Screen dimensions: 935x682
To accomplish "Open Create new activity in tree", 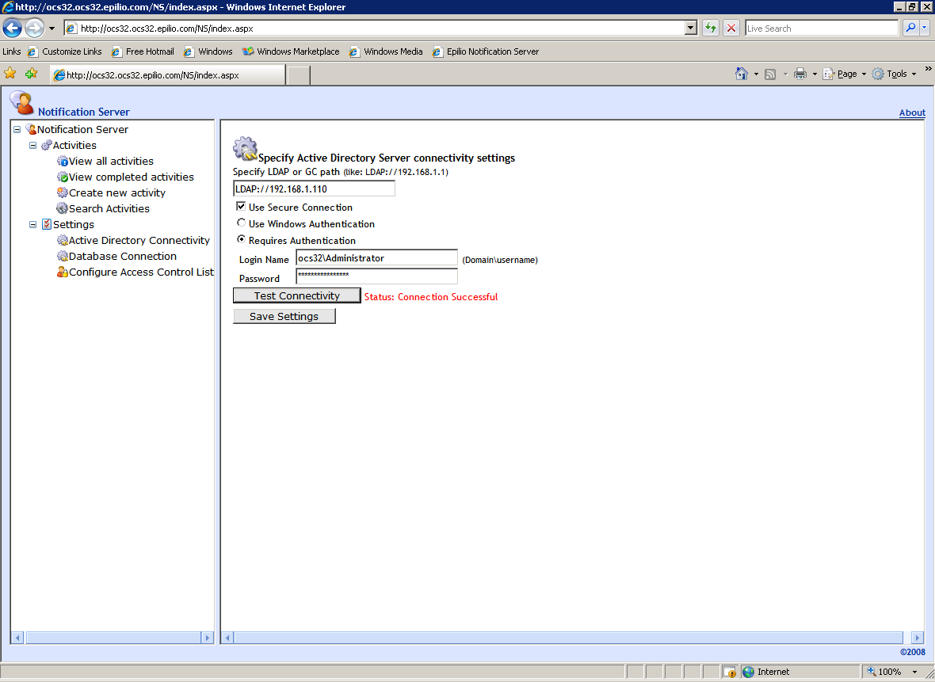I will [117, 193].
